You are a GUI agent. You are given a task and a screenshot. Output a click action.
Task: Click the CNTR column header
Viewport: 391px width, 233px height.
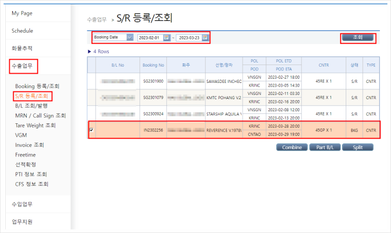[324, 65]
